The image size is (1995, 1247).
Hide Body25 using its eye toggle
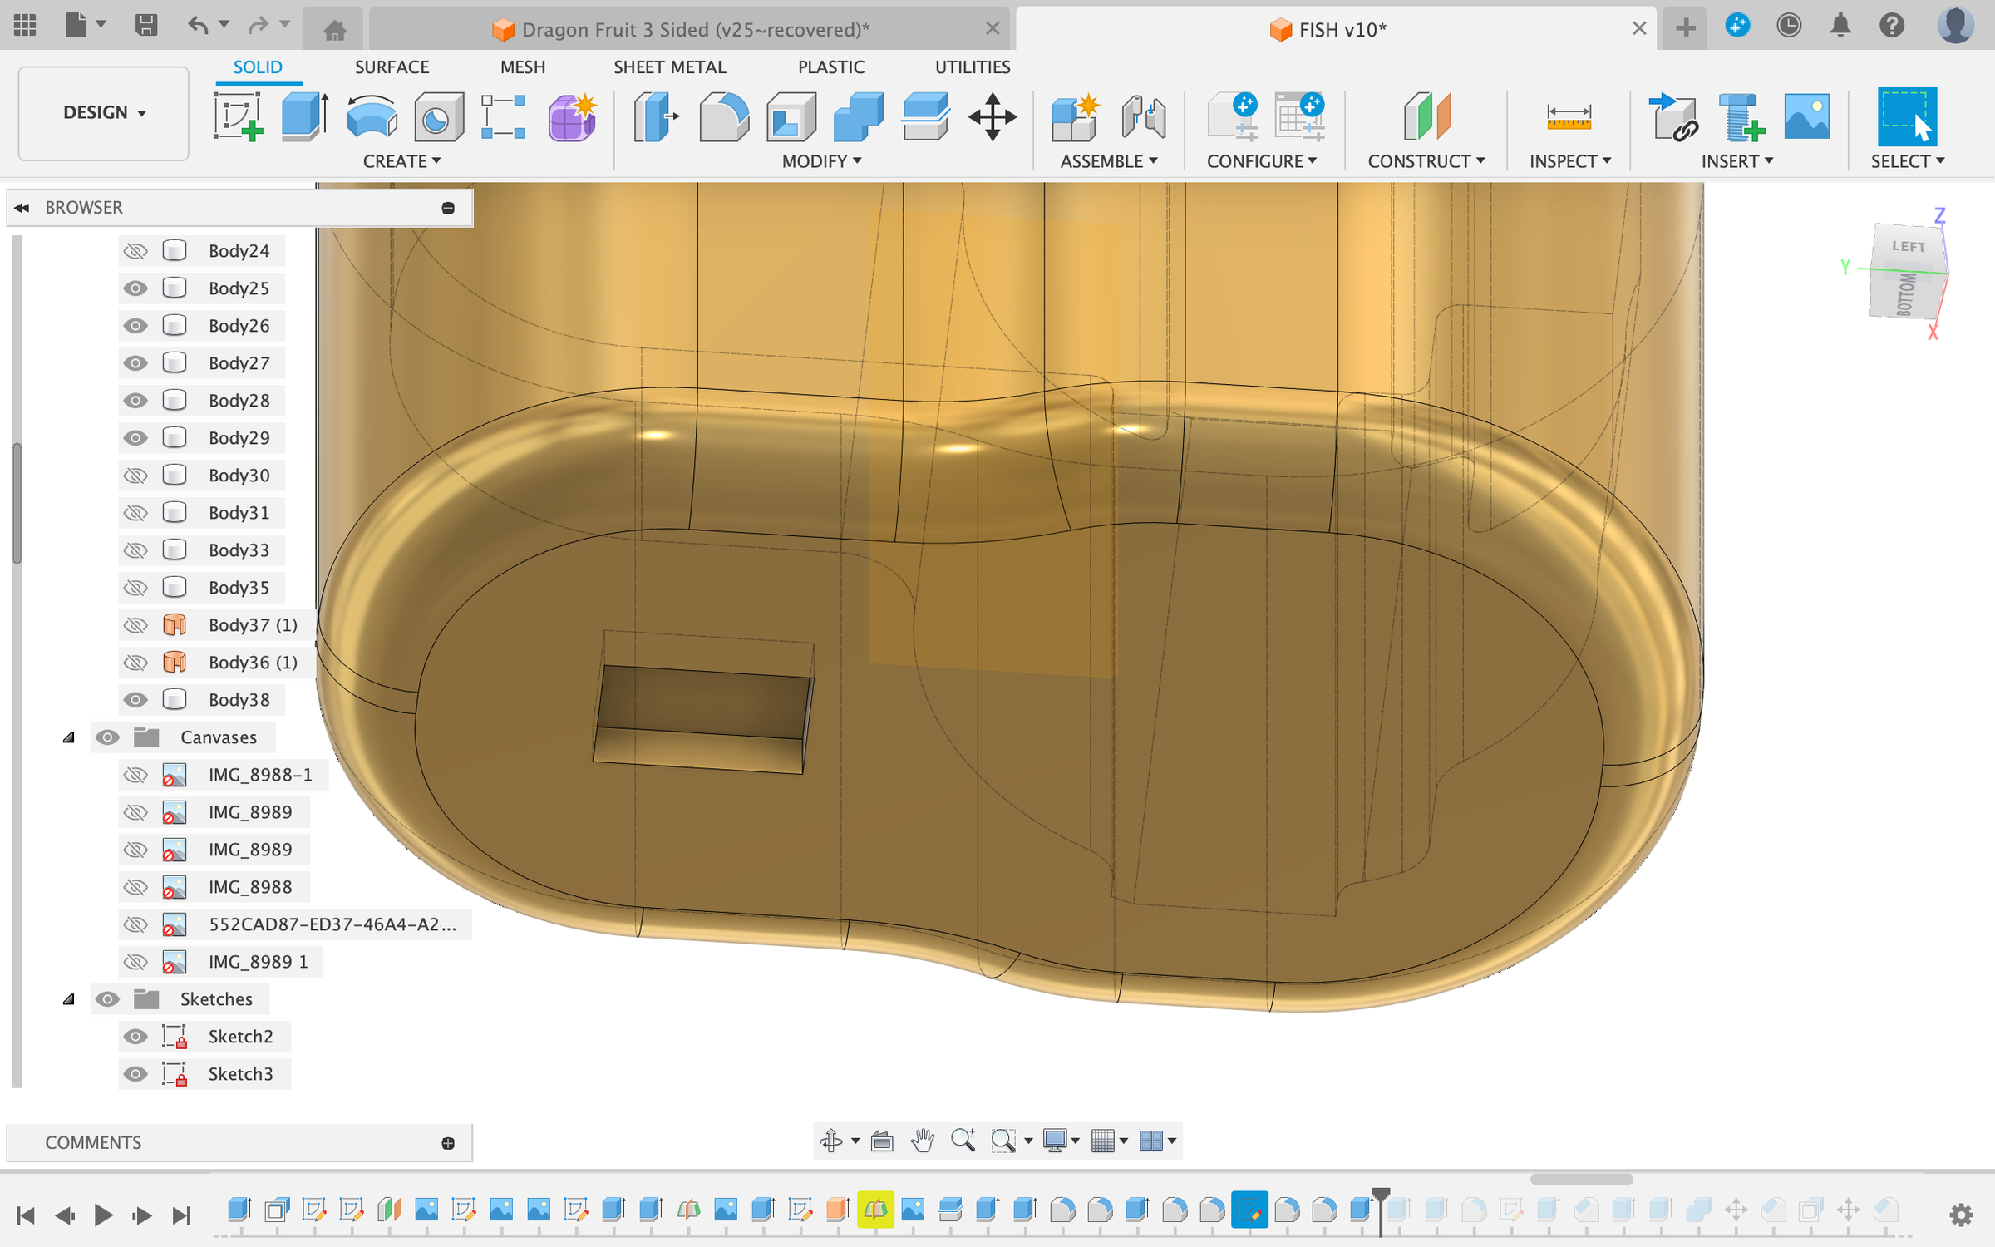pyautogui.click(x=135, y=288)
